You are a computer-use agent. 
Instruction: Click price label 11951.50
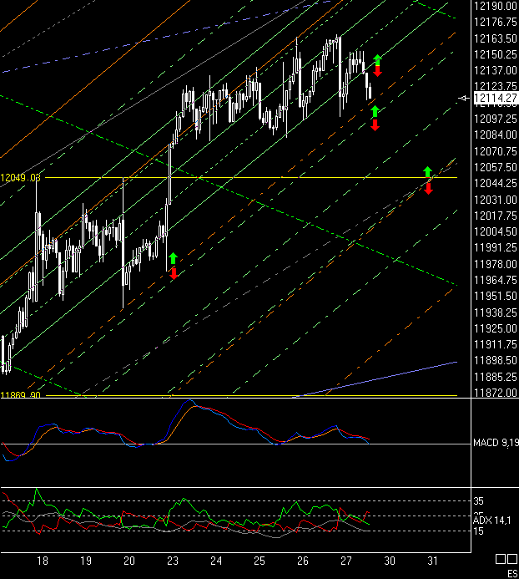[496, 296]
